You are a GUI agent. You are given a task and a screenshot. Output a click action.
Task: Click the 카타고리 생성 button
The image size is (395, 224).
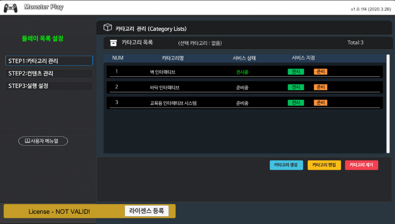(286, 165)
